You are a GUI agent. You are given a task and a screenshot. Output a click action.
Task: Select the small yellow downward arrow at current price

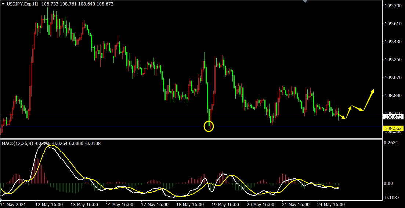tap(342, 116)
